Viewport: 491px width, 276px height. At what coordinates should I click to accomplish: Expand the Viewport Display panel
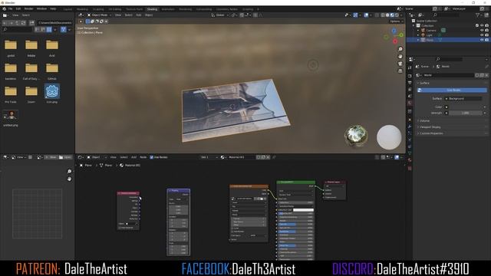[x=430, y=127]
